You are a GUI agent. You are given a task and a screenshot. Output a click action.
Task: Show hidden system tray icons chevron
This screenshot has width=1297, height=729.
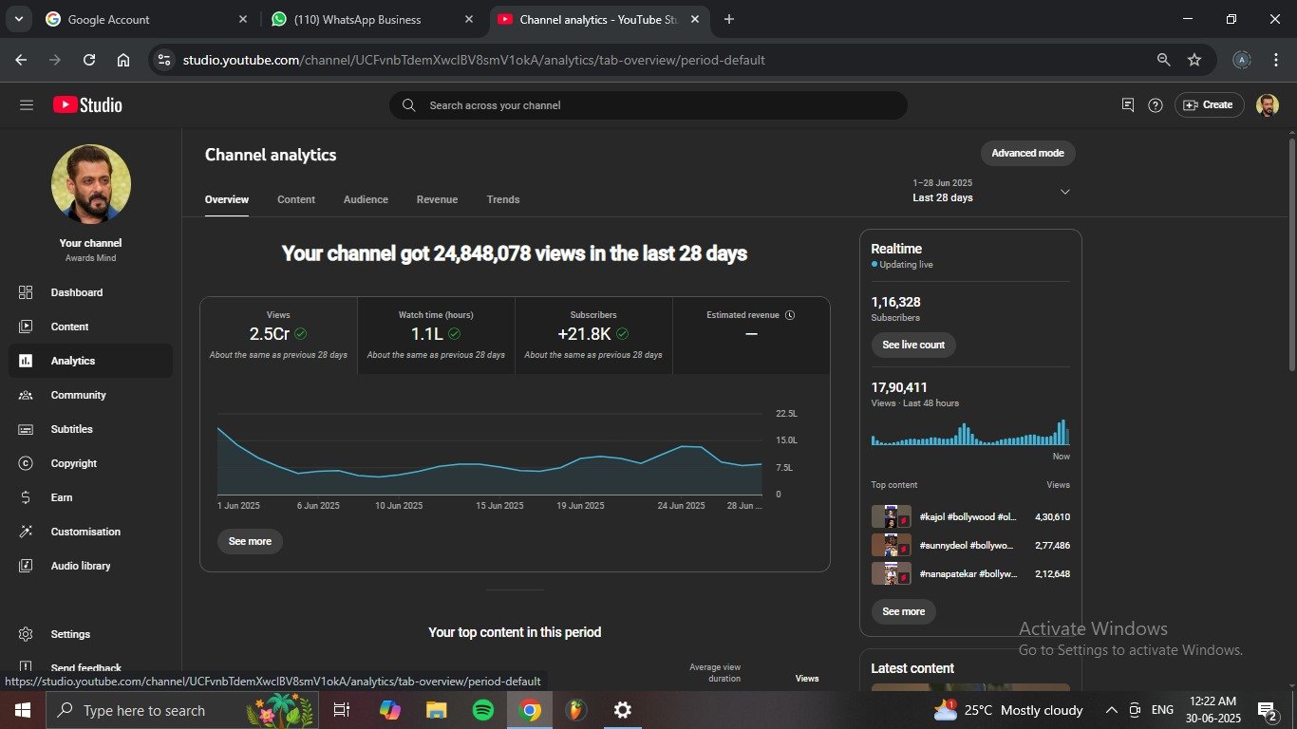1111,710
